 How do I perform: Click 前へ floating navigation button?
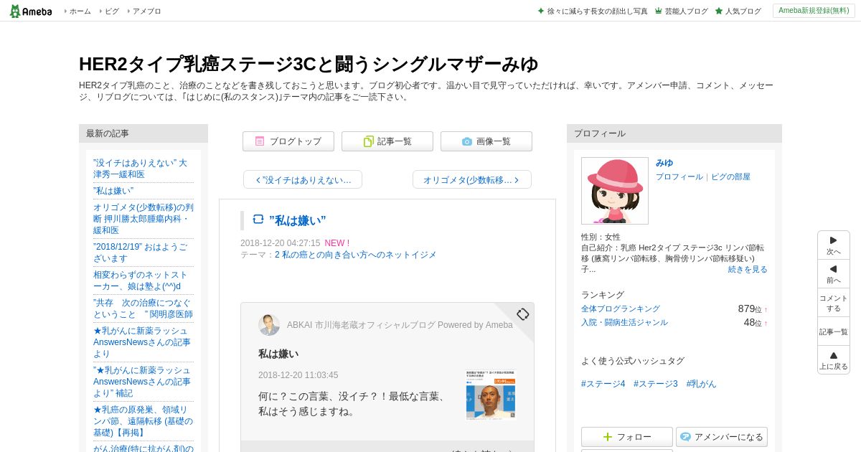coord(834,274)
